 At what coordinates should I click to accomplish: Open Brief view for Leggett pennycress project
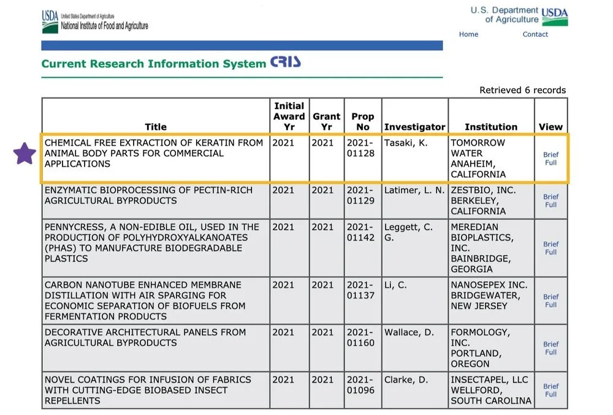click(x=551, y=244)
